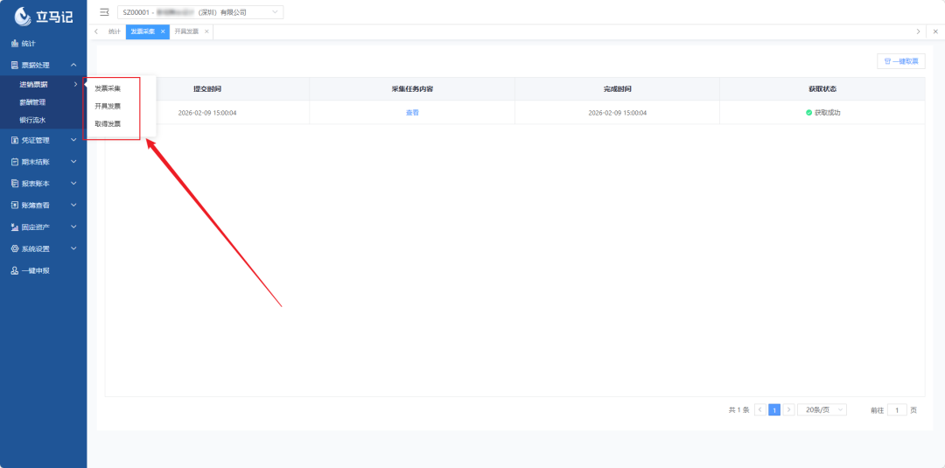
Task: Collapse the sidebar using the hamburger icon
Action: [104, 12]
